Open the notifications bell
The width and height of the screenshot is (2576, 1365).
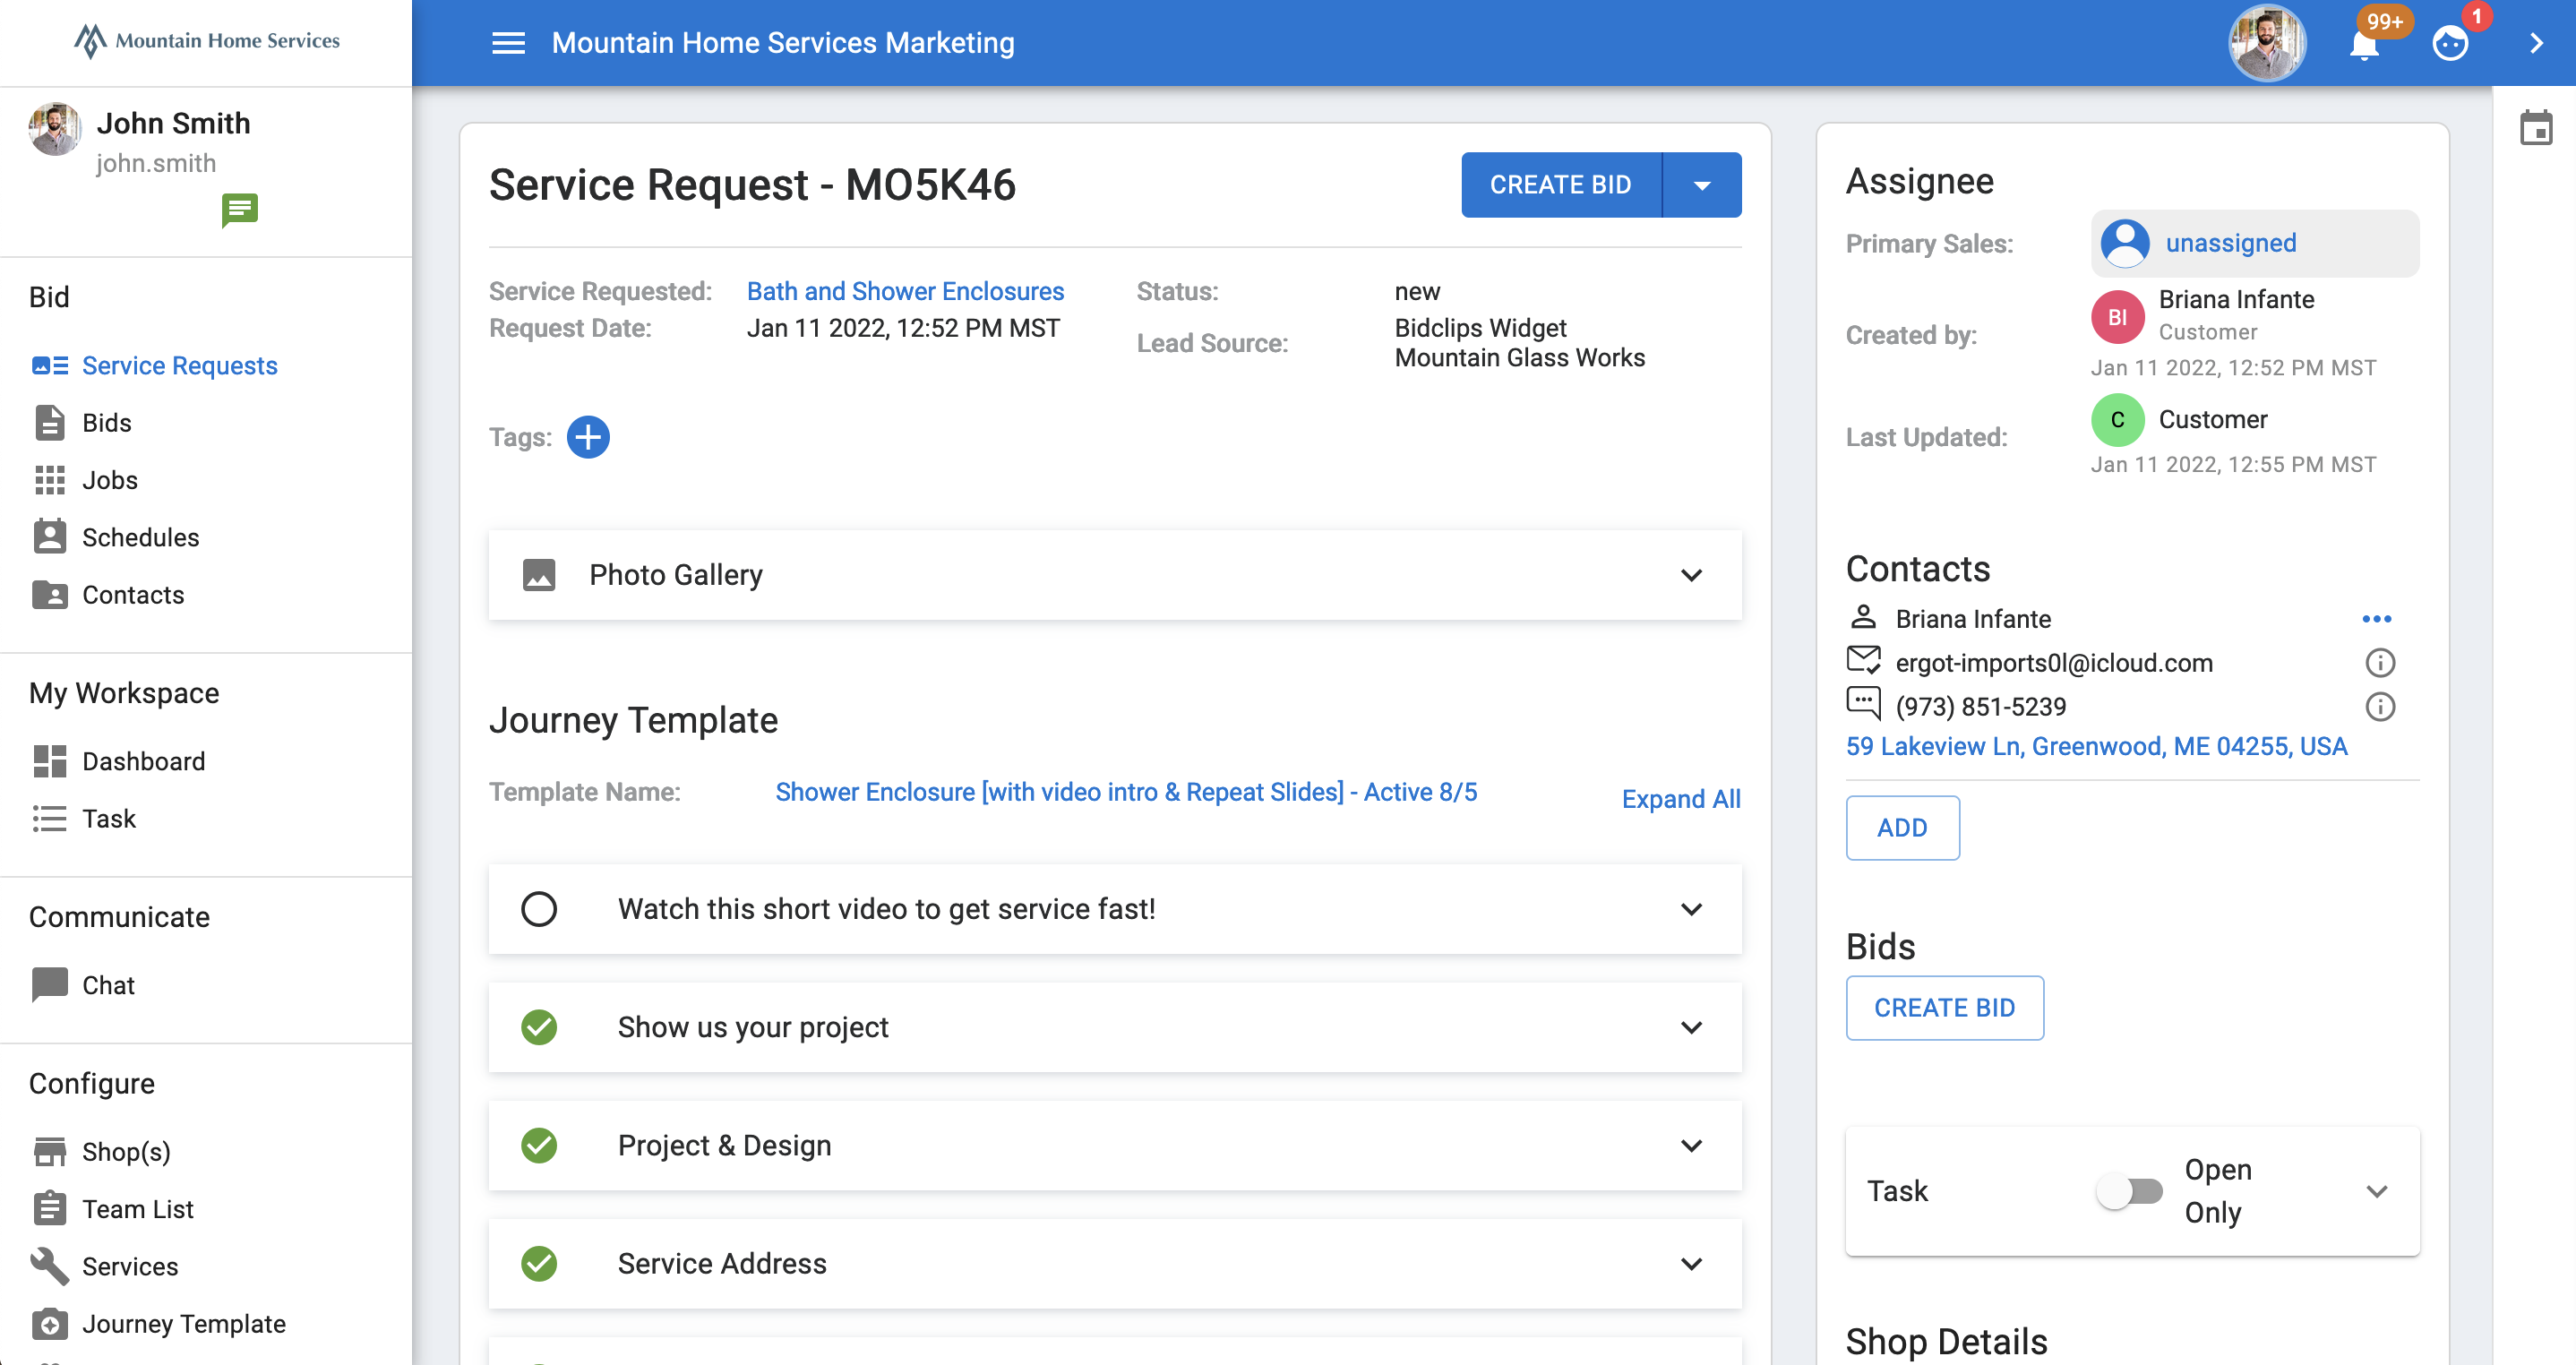click(2364, 46)
